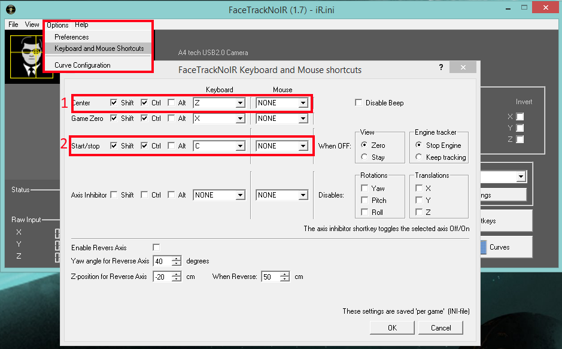562x349 pixels.
Task: Toggle Ctrl checkbox for Start/stop
Action: [144, 146]
